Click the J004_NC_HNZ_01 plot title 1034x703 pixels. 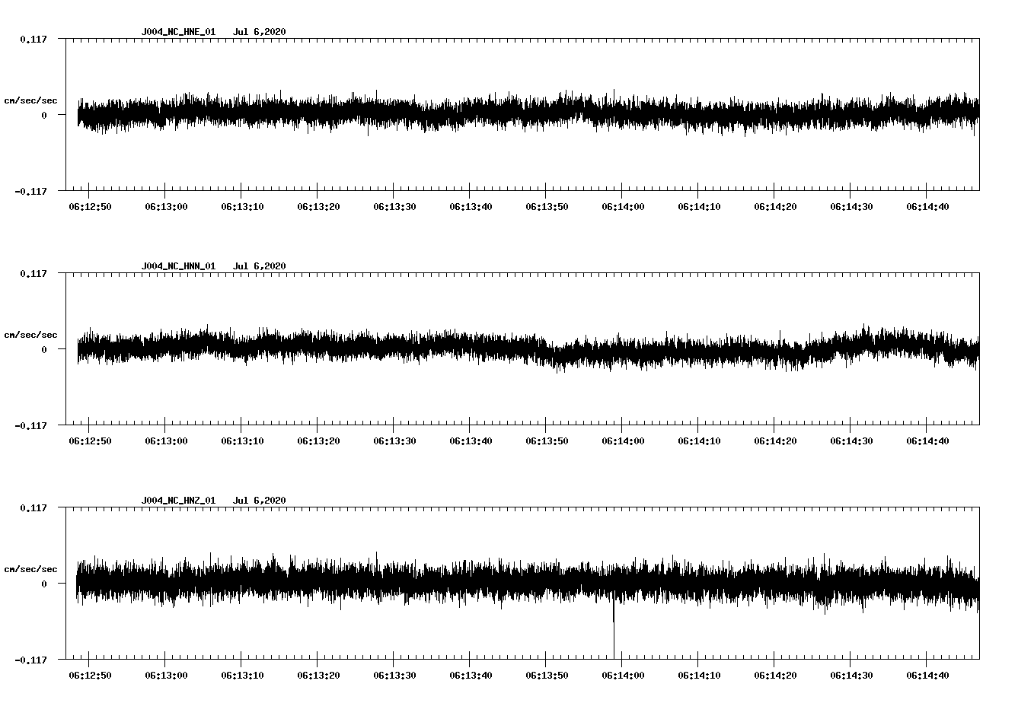178,501
